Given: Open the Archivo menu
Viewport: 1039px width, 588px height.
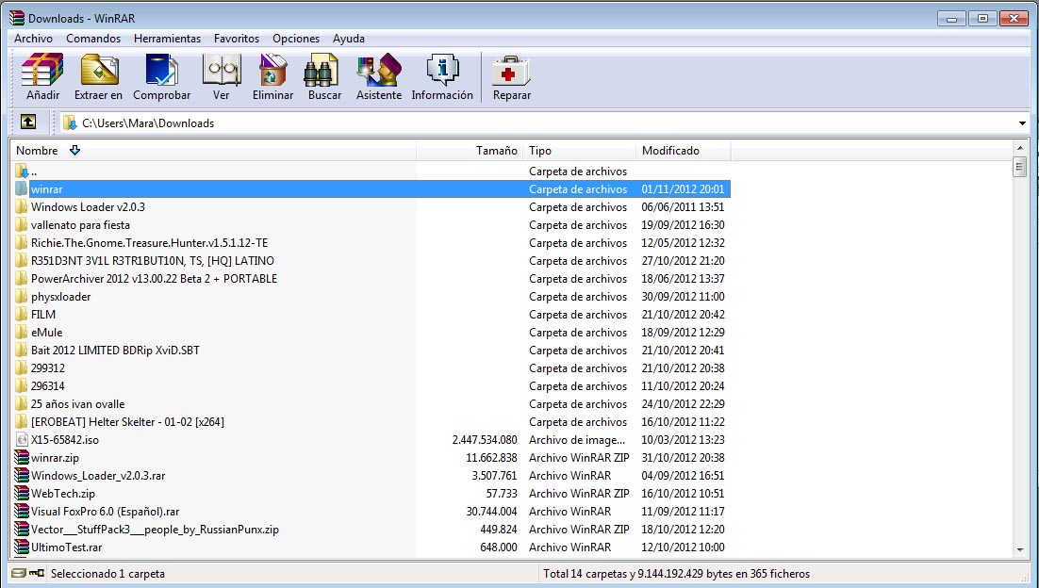Looking at the screenshot, I should click(x=33, y=39).
